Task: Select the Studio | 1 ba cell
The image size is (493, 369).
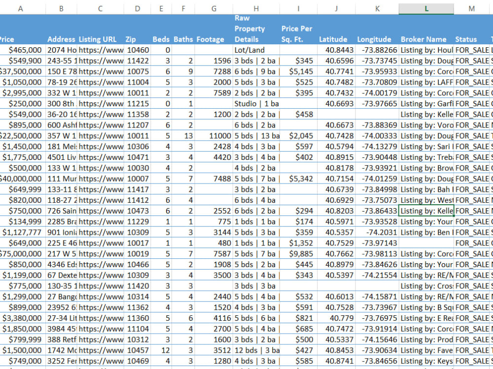Action: coord(256,103)
